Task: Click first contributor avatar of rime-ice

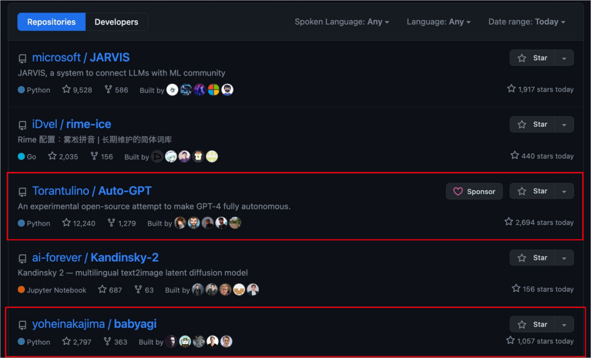Action: pyautogui.click(x=157, y=156)
